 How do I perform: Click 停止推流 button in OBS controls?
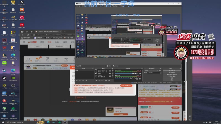172,71
